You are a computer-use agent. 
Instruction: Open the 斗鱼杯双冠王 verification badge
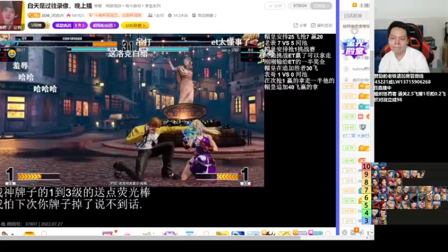tap(115, 16)
